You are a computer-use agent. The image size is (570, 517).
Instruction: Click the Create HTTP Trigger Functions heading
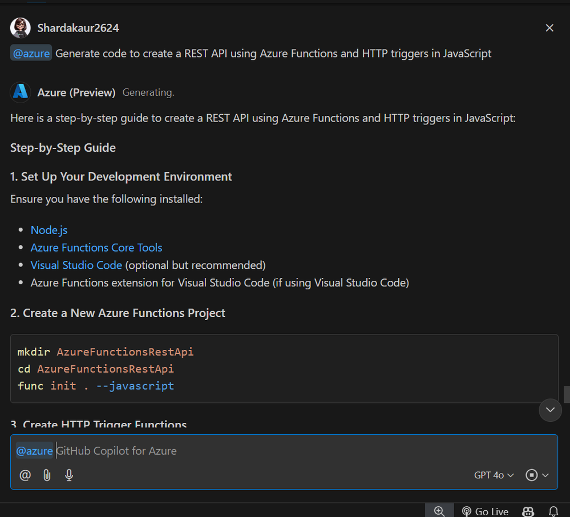click(x=99, y=423)
